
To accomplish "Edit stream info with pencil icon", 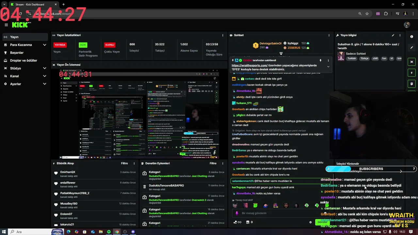I will point(393,35).
